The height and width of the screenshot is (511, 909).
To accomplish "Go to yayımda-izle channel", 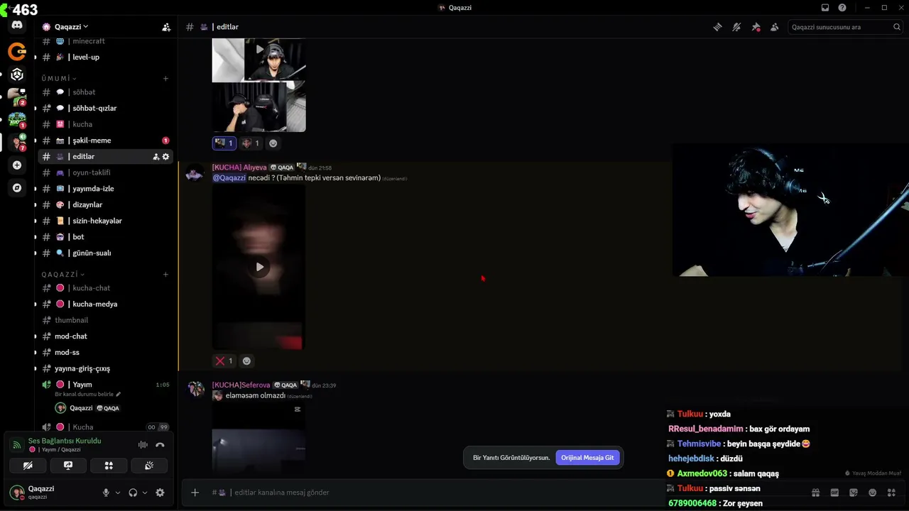I will coord(105,189).
